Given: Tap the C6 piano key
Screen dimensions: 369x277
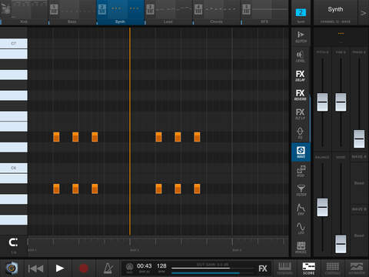Looking at the screenshot, I should pyautogui.click(x=14, y=168).
